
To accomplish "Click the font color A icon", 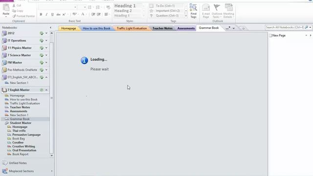I will point(83,14).
